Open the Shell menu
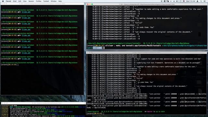208x117 pixels. [x=15, y=1]
